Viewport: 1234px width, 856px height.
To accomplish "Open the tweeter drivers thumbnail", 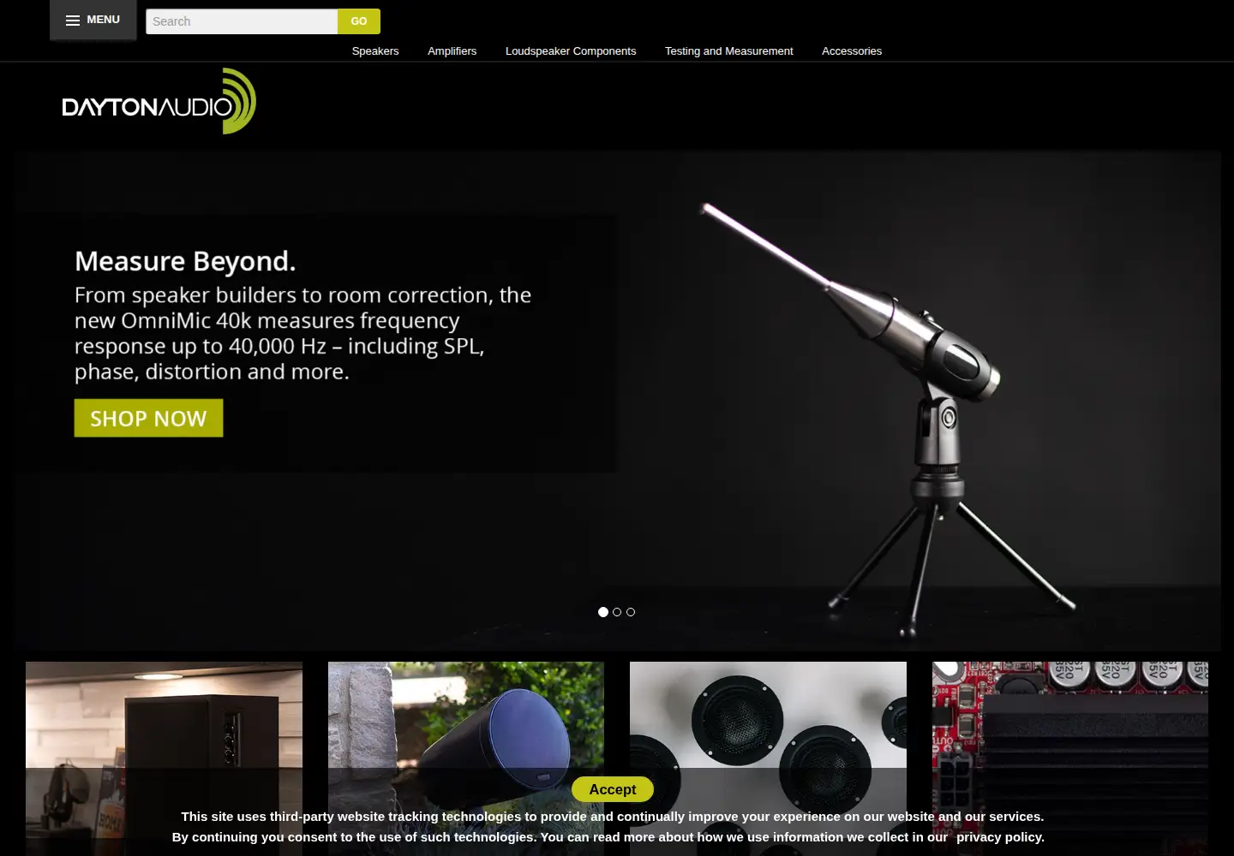I will (768, 758).
